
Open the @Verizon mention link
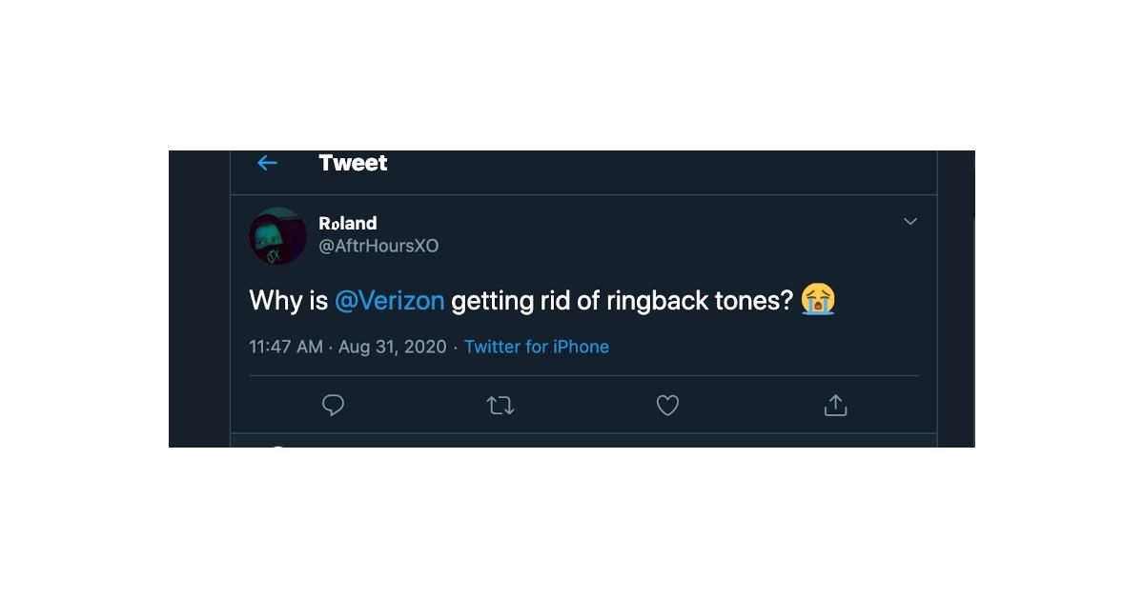(x=390, y=299)
